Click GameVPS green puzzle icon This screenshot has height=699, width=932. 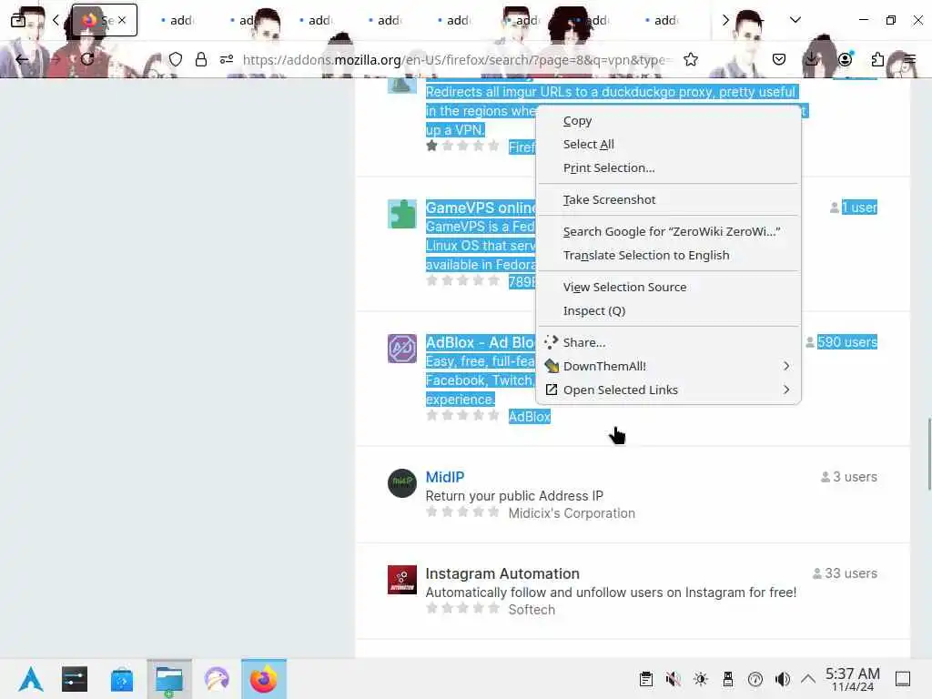401,214
